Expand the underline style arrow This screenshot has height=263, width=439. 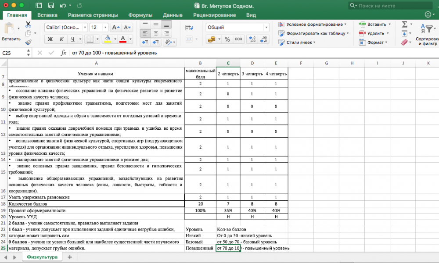coord(80,39)
